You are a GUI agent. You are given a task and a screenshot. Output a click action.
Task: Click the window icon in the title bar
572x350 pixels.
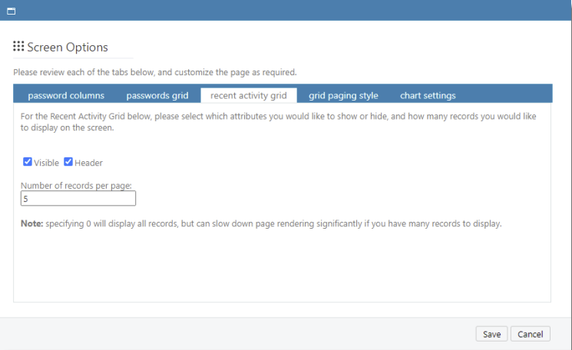point(12,11)
